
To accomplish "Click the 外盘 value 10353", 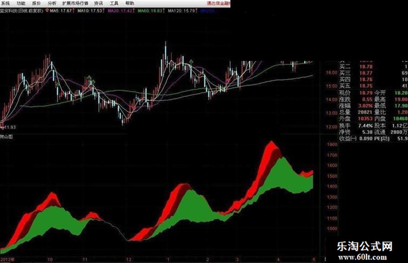I will coord(365,119).
